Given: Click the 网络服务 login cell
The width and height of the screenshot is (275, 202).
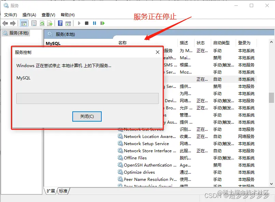Looking at the screenshot, I should click(x=246, y=136).
